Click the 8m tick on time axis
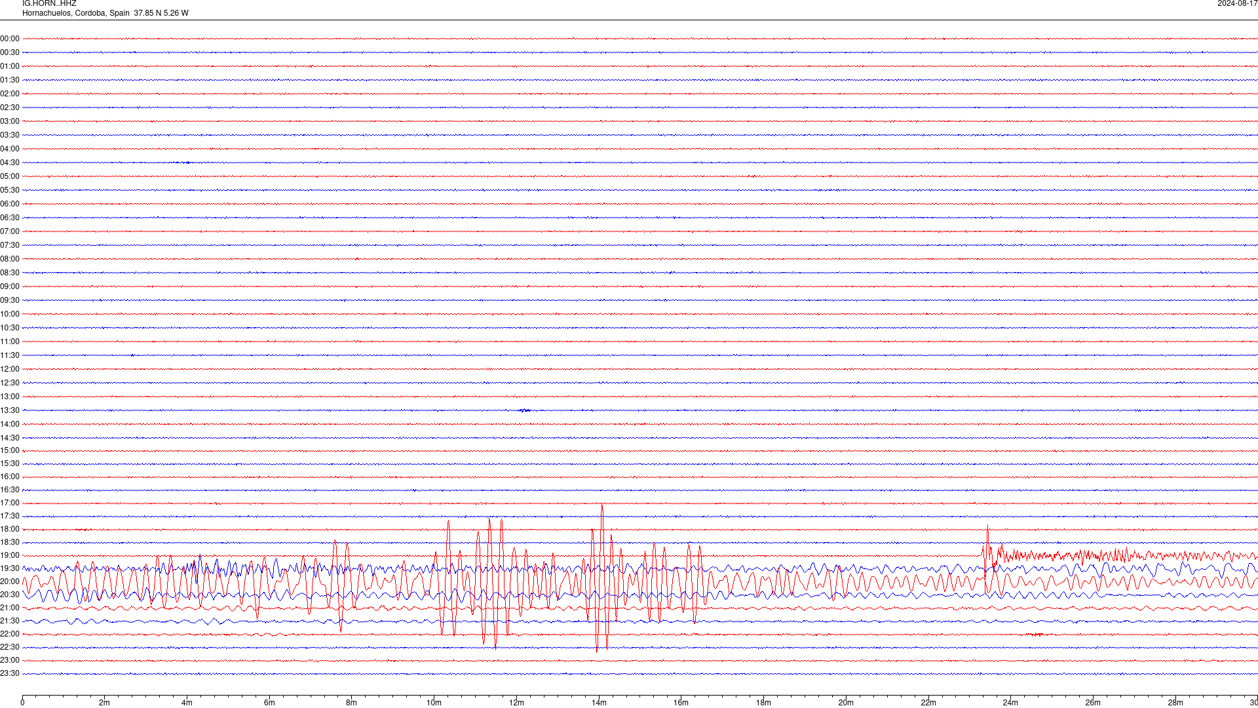The image size is (1258, 708). (x=351, y=703)
